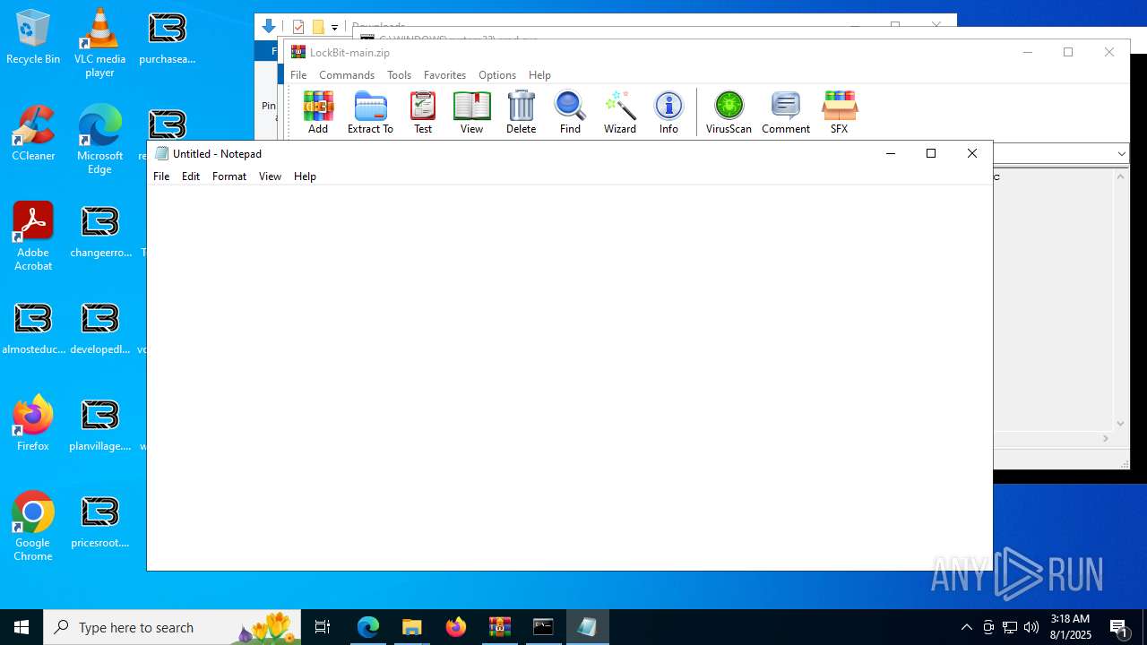The height and width of the screenshot is (645, 1147).
Task: Minimize the Notepad window
Action: coord(890,153)
